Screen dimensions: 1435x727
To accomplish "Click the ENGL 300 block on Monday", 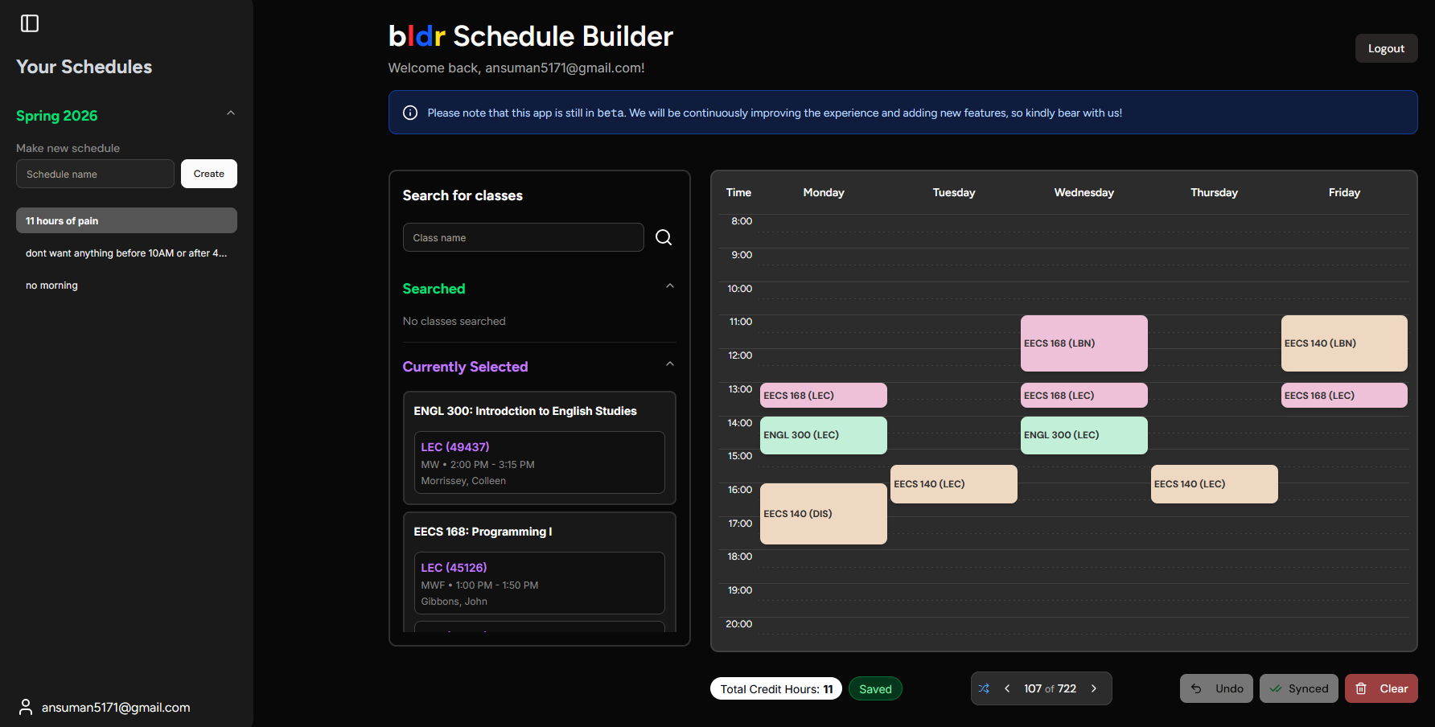I will [x=823, y=435].
